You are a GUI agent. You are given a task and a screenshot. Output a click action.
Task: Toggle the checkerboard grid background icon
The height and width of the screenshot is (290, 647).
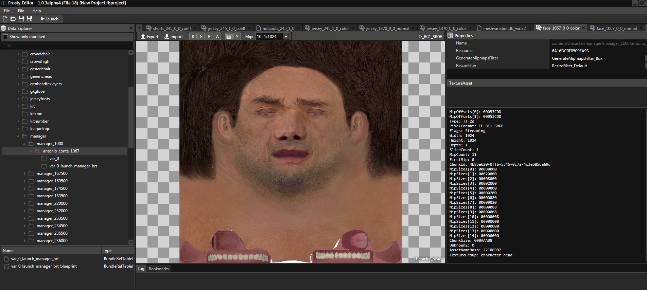(229, 36)
